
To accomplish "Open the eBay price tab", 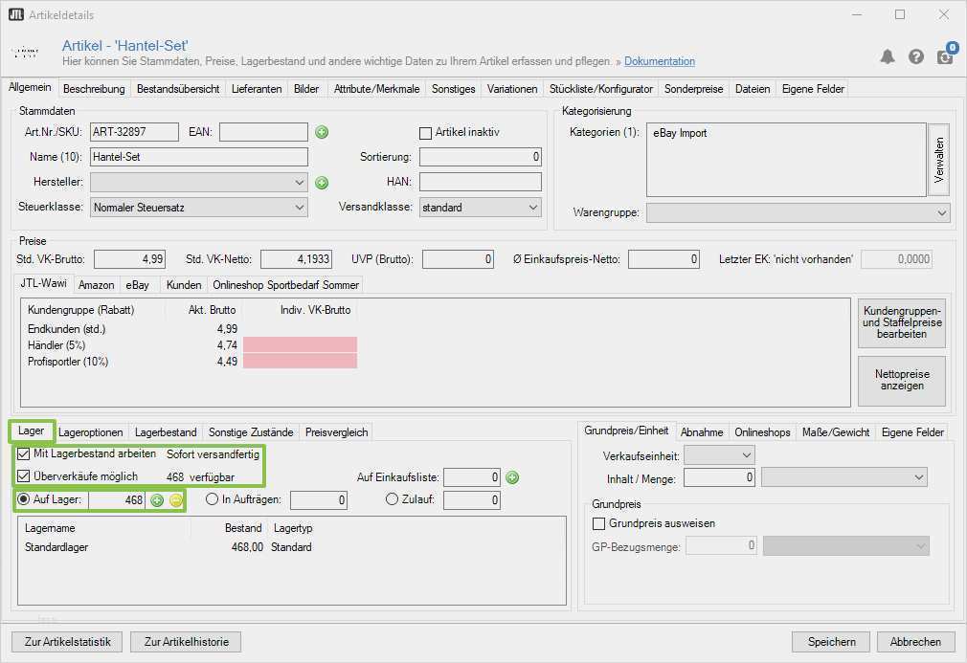I will tap(138, 285).
